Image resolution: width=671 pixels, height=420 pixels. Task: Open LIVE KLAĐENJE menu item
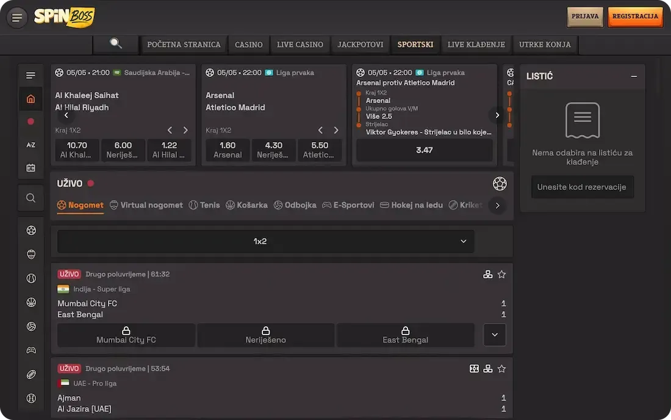click(476, 45)
